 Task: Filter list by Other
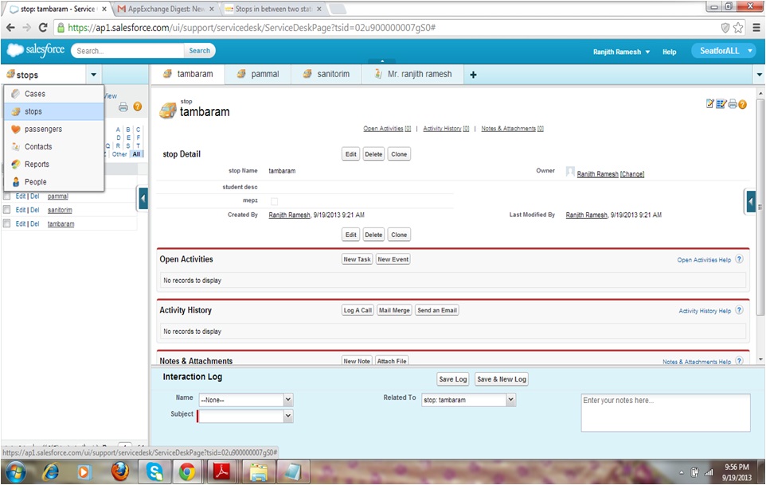(x=119, y=154)
